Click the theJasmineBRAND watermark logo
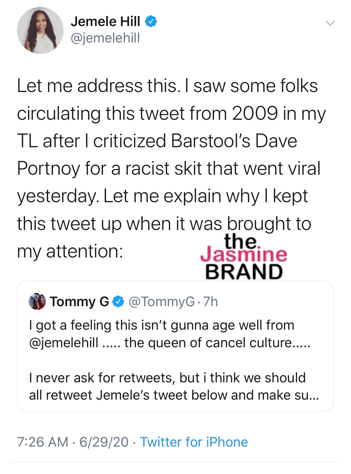The width and height of the screenshot is (351, 474). click(244, 257)
